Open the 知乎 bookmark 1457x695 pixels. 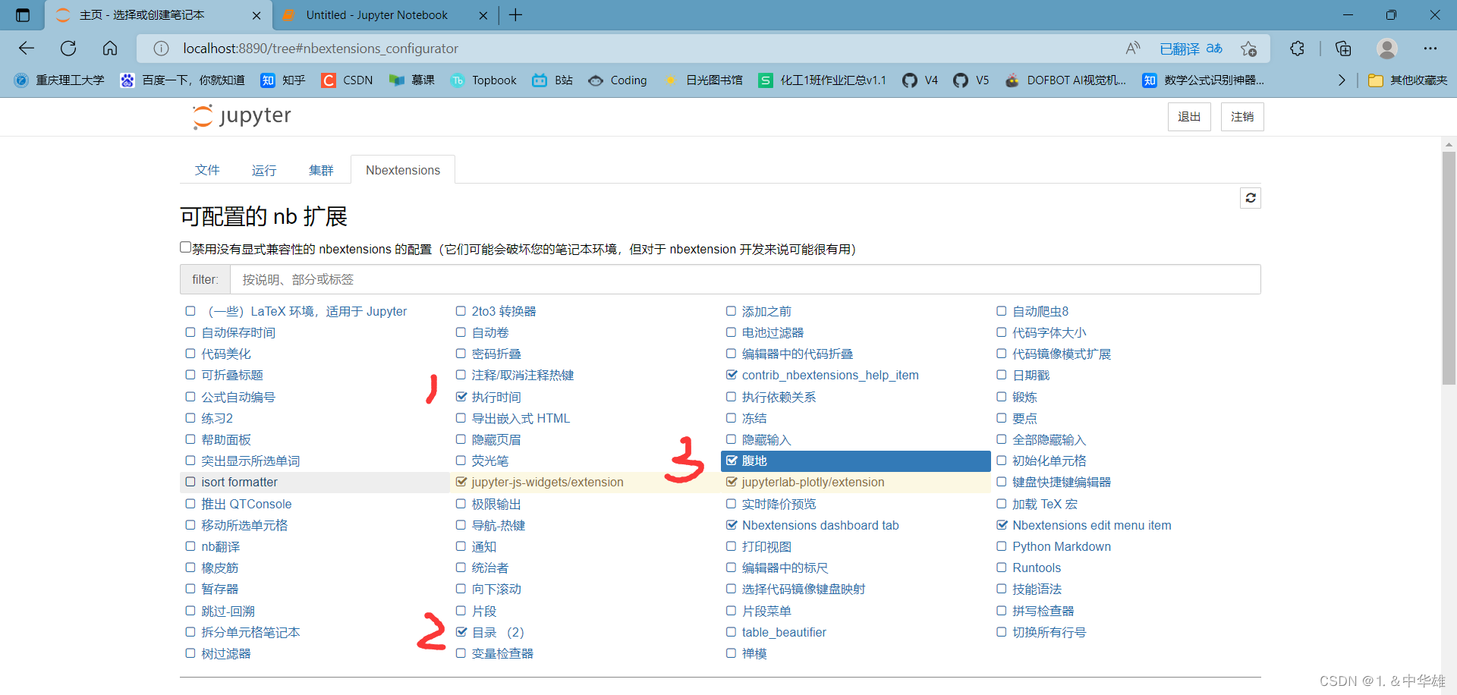coord(282,80)
